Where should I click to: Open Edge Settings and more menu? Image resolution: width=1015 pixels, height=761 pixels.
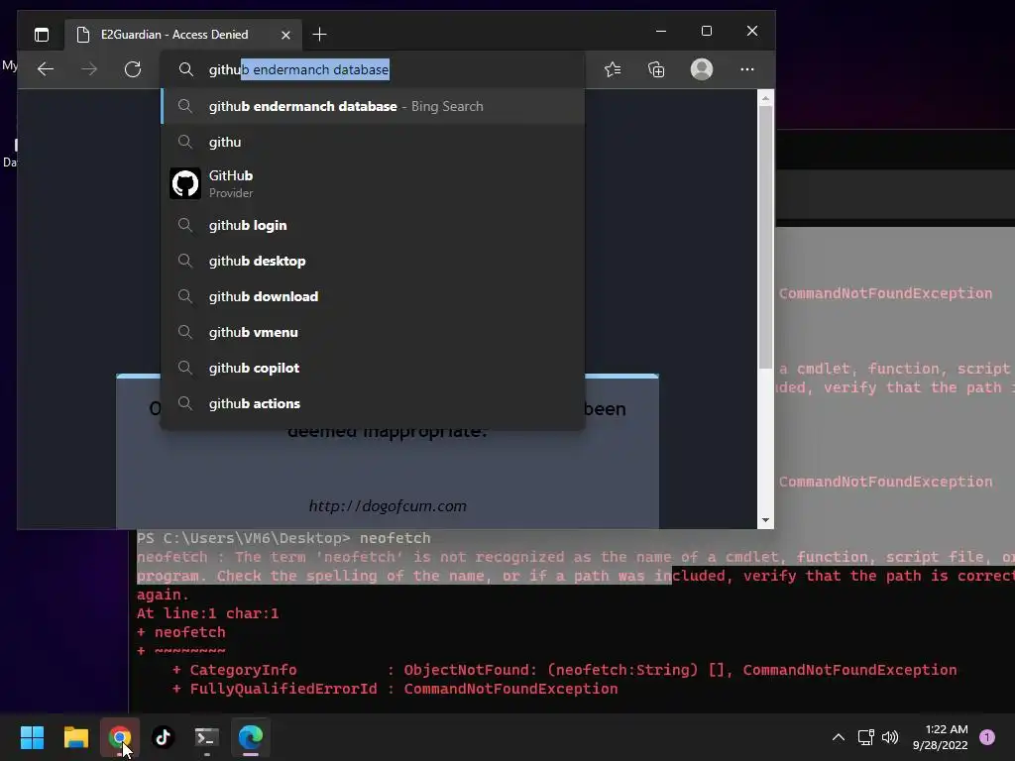[747, 69]
